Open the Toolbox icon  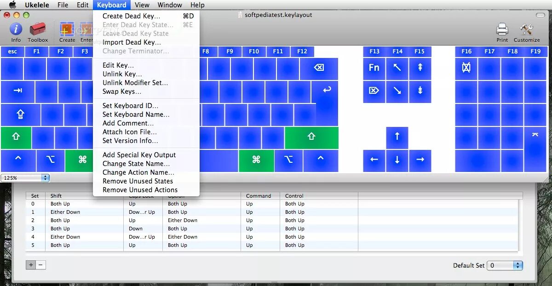coord(38,32)
